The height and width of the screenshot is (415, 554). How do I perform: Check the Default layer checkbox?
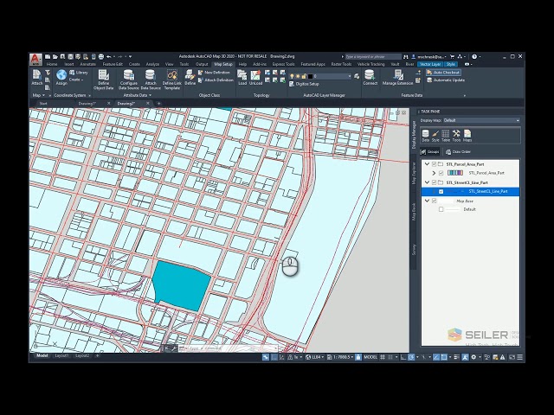click(x=441, y=209)
